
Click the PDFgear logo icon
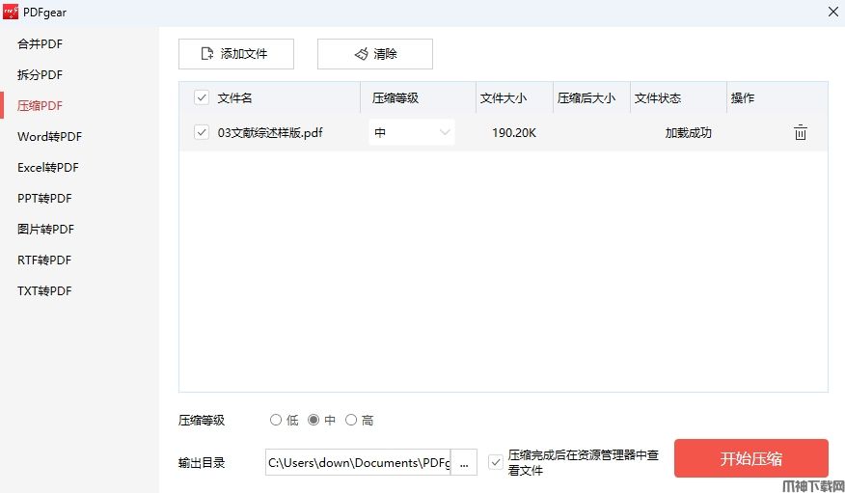pos(11,12)
